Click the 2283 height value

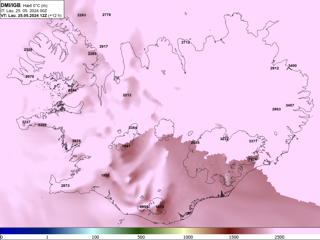pos(82,15)
